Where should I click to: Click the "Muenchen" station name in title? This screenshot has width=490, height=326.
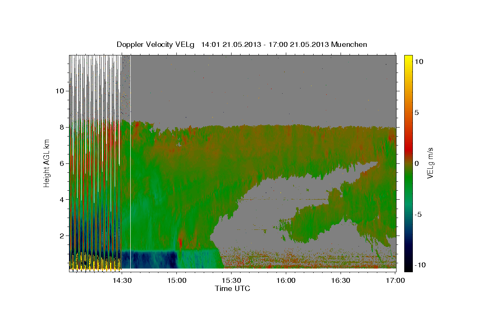[349, 44]
